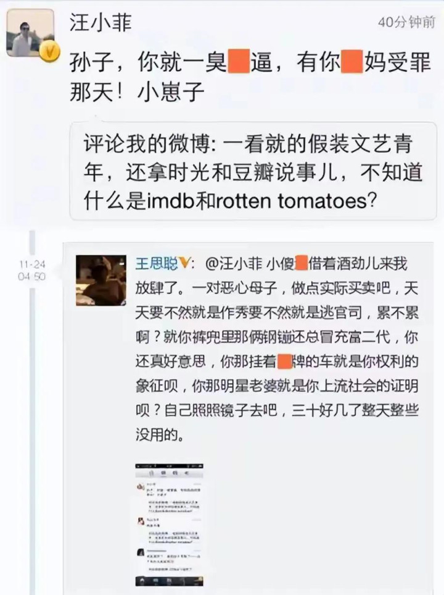Select the 那天！小崽子 post line
Screen dimensions: 444x595
click(137, 91)
